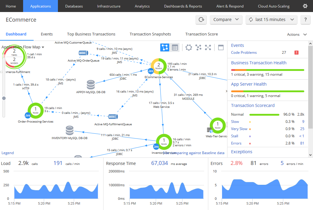Viewport: 313px width, 210px height.
Task: Click the App Server Health bar
Action: (x=267, y=91)
